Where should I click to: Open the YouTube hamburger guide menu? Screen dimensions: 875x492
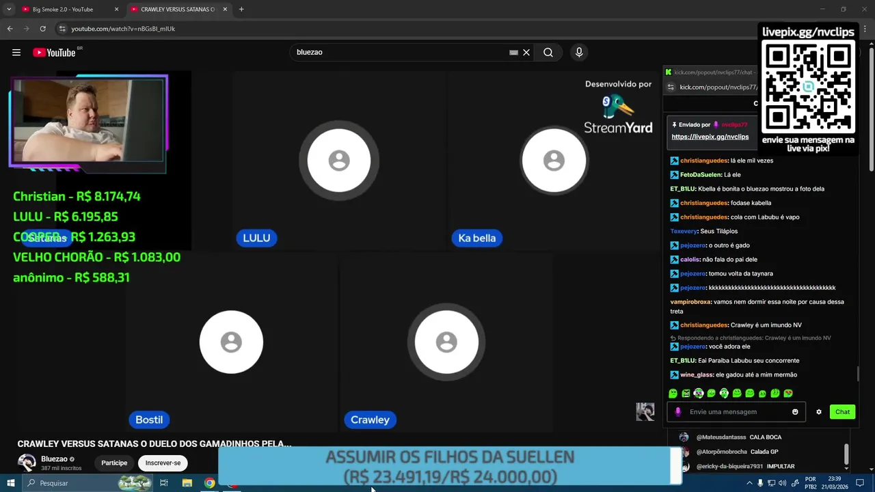(16, 53)
